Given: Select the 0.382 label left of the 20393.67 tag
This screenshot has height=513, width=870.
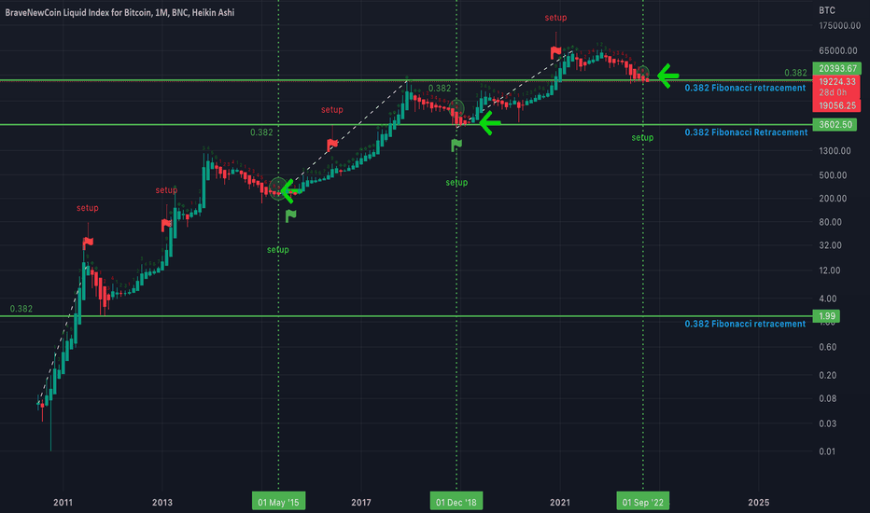Looking at the screenshot, I should (795, 73).
